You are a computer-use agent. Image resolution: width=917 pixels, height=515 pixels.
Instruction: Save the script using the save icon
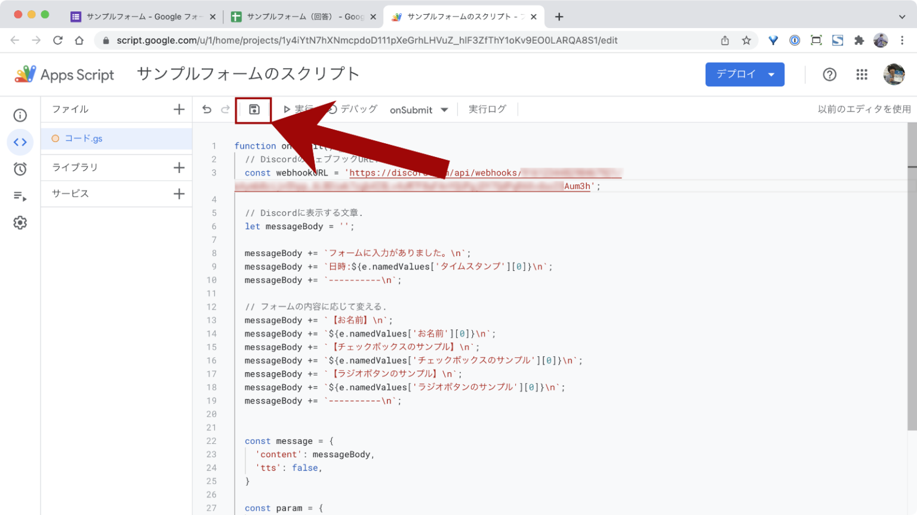point(254,109)
